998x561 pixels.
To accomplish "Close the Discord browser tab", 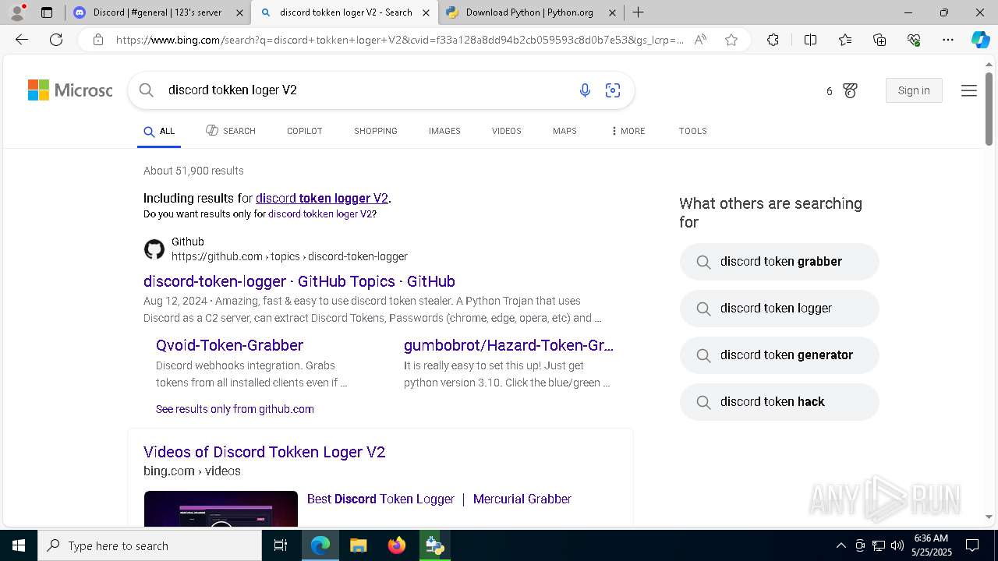I will 239,12.
